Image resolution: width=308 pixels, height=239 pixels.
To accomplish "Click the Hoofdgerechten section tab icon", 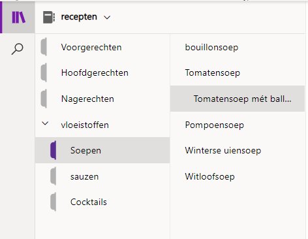I will tap(44, 72).
